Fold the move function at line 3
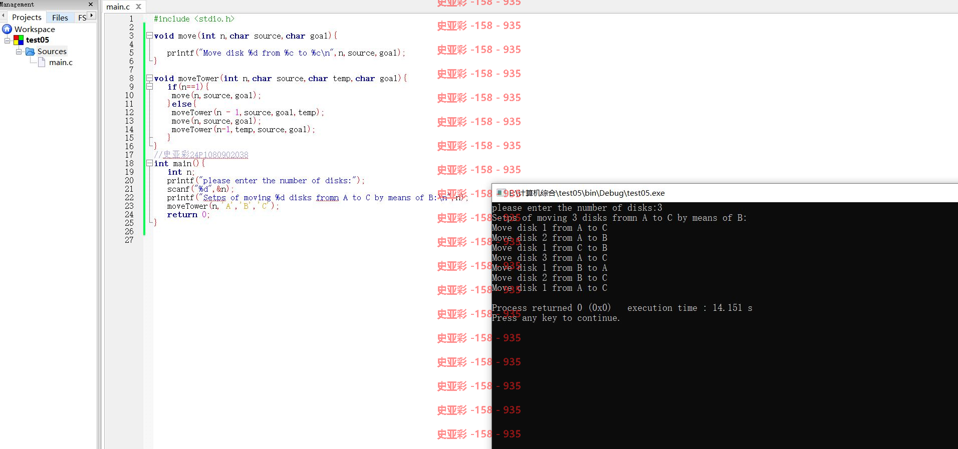Screen dimensions: 958x449 click(x=149, y=36)
